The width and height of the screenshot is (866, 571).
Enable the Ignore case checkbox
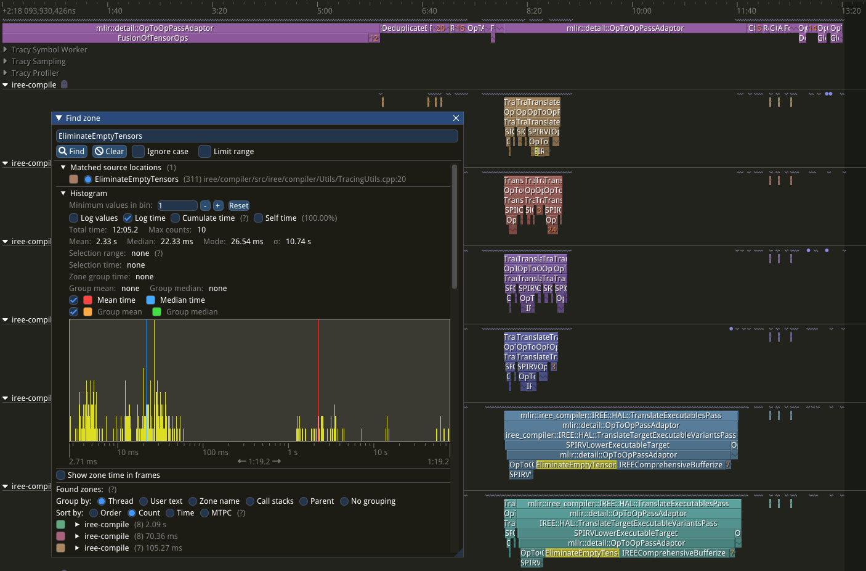click(138, 151)
